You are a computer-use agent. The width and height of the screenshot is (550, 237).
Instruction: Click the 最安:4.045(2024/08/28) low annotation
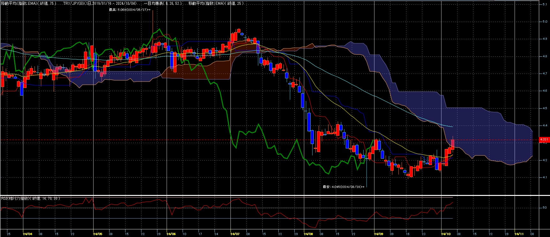[x=343, y=187]
